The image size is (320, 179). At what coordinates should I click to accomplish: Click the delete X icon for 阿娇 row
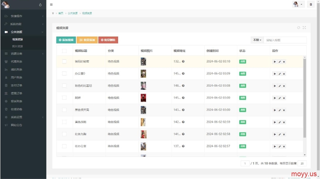tap(284, 98)
